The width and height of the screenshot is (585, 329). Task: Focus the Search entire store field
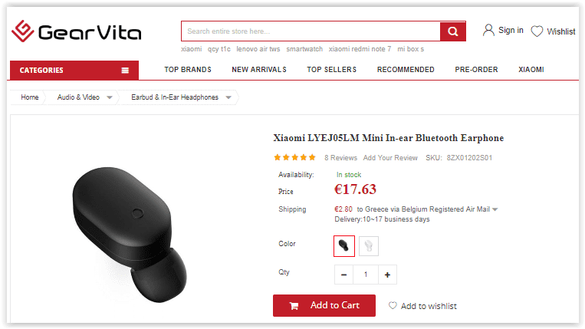tap(311, 31)
